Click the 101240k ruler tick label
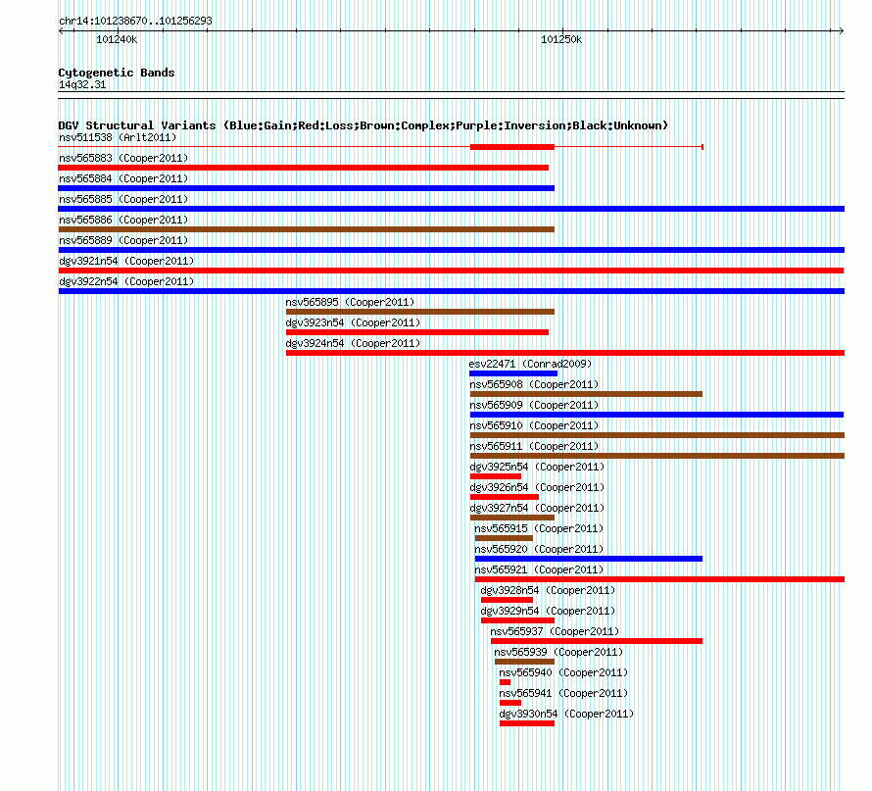 click(117, 39)
